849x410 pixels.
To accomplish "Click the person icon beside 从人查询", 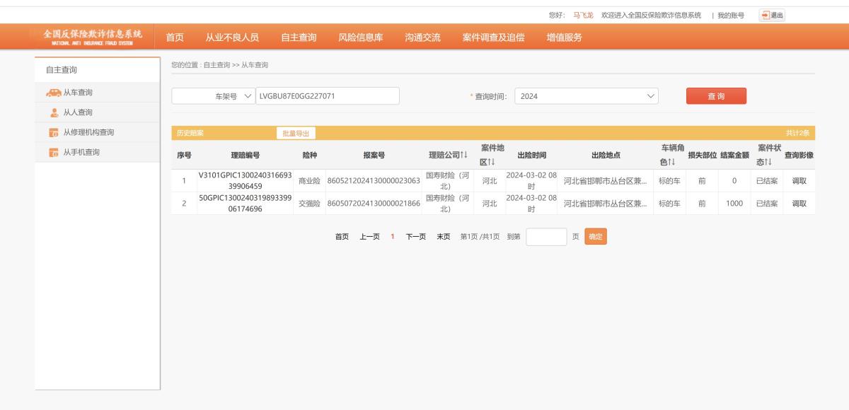I will pos(54,112).
